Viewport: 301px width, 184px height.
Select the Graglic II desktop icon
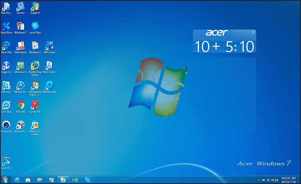coord(35,8)
